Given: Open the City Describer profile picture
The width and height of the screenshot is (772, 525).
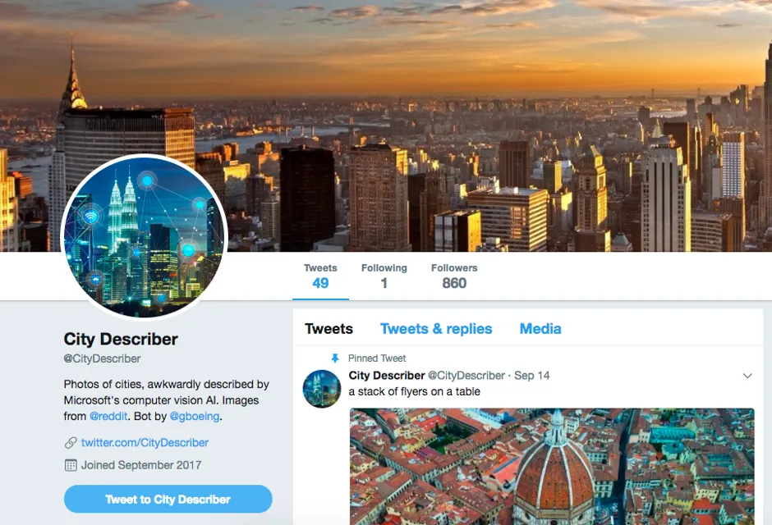Looking at the screenshot, I should (144, 236).
